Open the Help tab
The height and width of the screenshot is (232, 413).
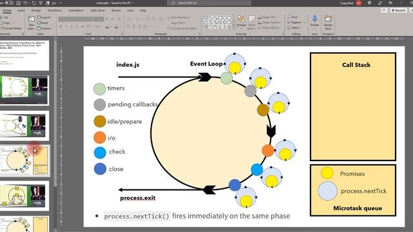pyautogui.click(x=143, y=10)
